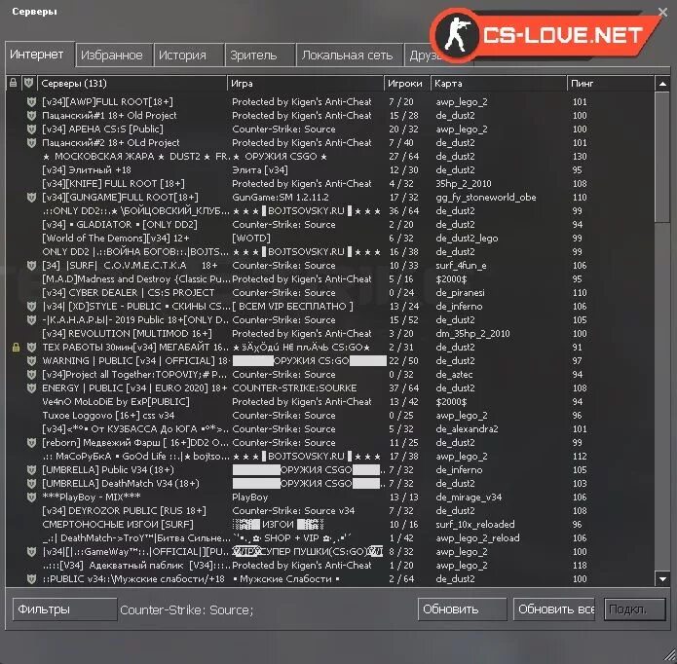Click map name de_mirage_v34
This screenshot has width=677, height=664.
tap(469, 498)
